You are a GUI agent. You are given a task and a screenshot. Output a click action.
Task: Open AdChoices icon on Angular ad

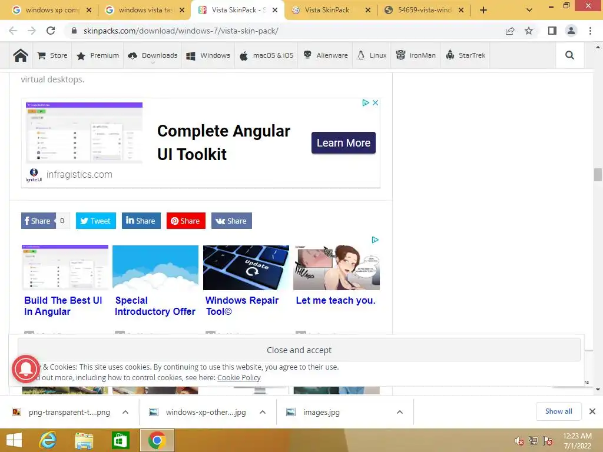(366, 102)
